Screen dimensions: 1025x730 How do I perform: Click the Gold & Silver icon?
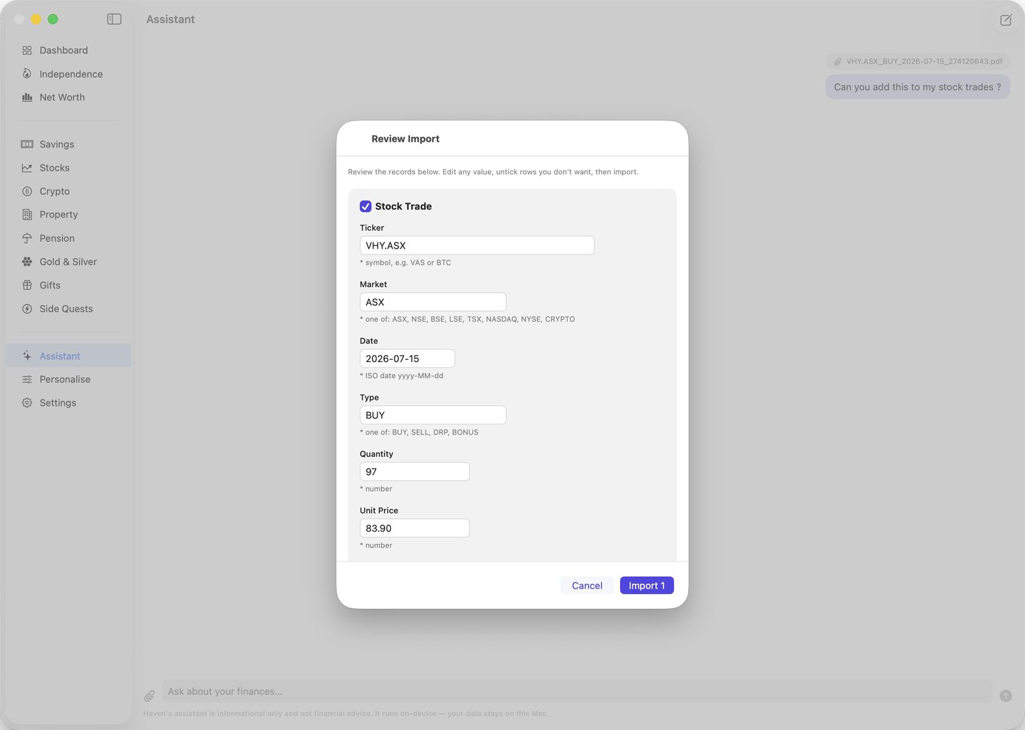[27, 261]
